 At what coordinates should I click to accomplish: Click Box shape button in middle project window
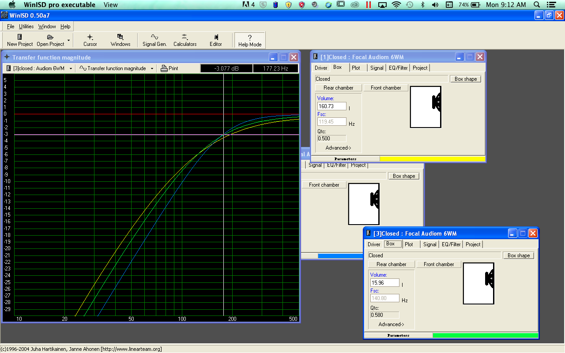tap(404, 176)
